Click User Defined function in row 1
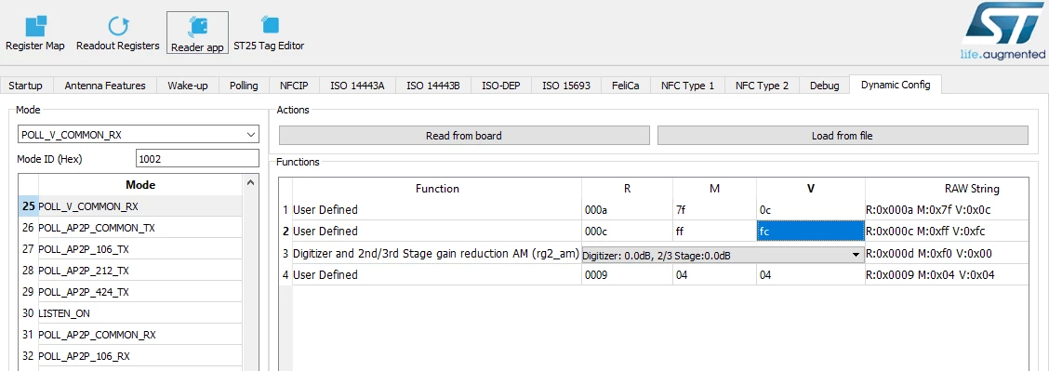The image size is (1049, 371). point(437,210)
